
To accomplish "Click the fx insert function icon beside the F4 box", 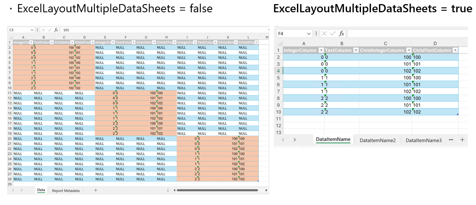I will (x=342, y=33).
